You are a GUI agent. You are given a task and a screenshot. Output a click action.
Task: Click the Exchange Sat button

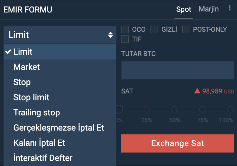click(178, 143)
